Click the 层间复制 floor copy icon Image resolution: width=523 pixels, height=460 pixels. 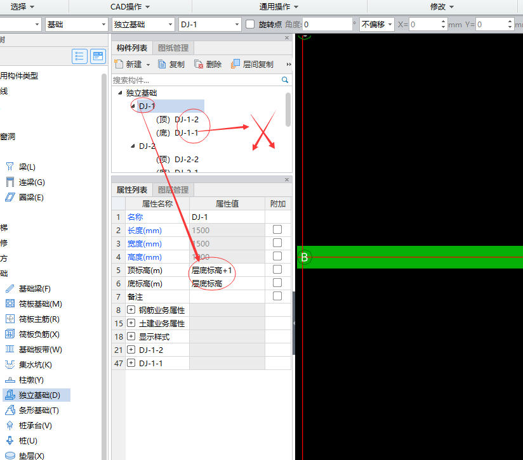pos(235,64)
